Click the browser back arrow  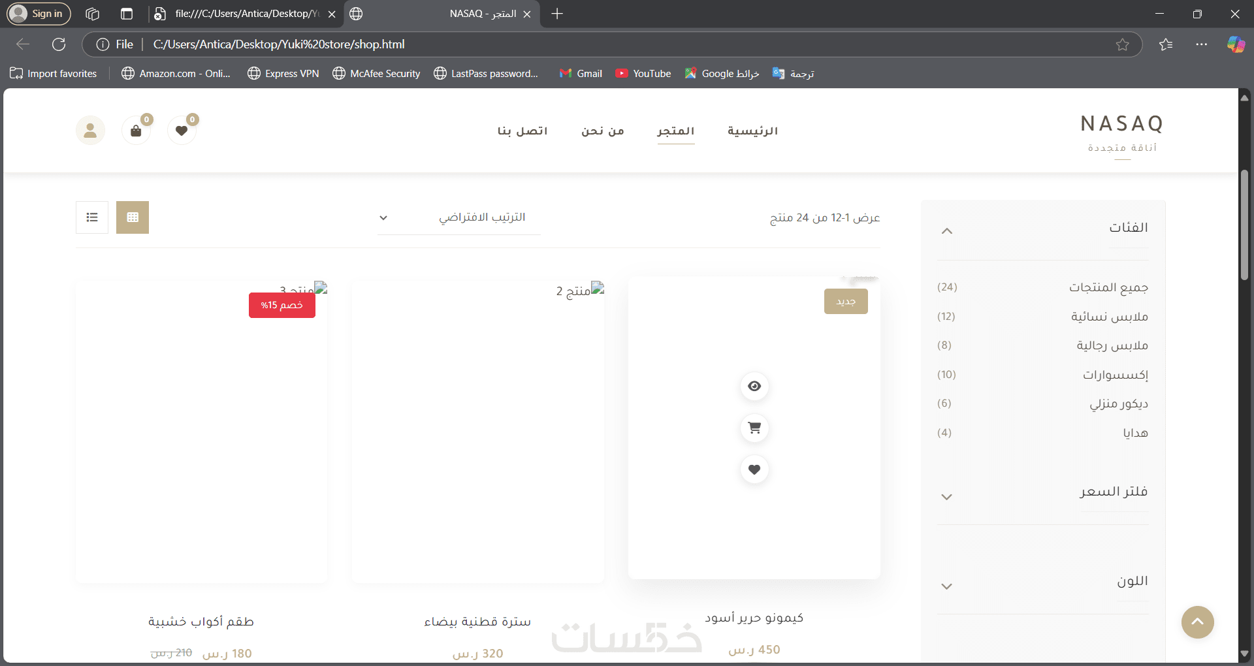23,44
